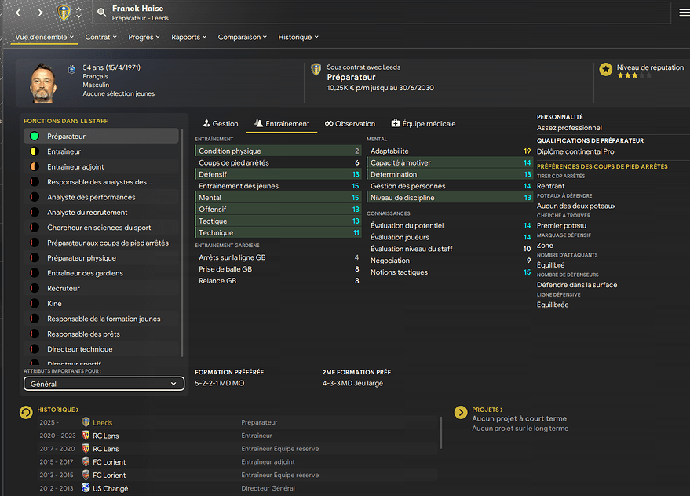Switch to the Gestion tab
Image resolution: width=690 pixels, height=496 pixels.
[x=220, y=123]
